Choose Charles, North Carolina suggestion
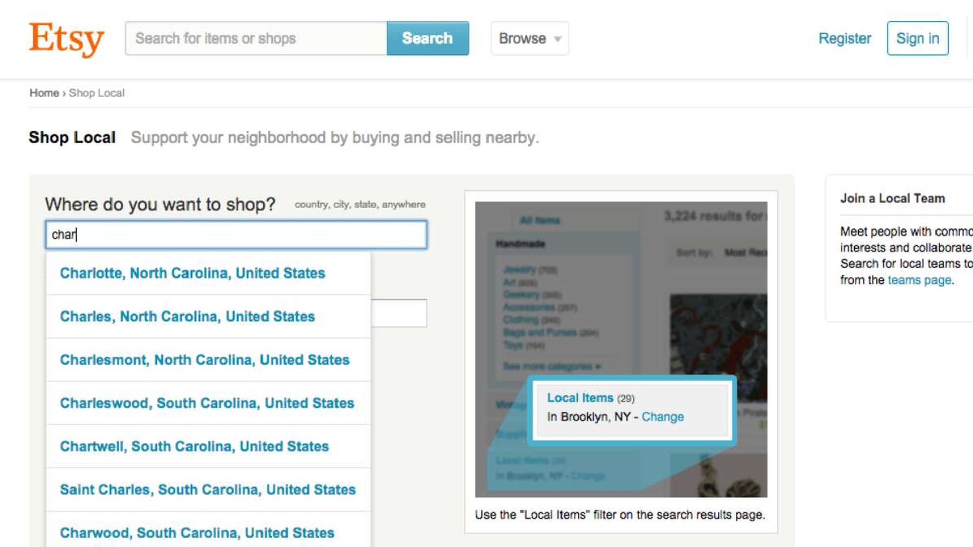This screenshot has height=547, width=973. point(188,317)
